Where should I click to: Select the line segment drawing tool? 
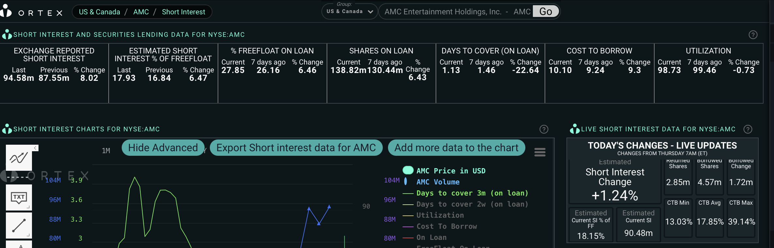tap(19, 226)
